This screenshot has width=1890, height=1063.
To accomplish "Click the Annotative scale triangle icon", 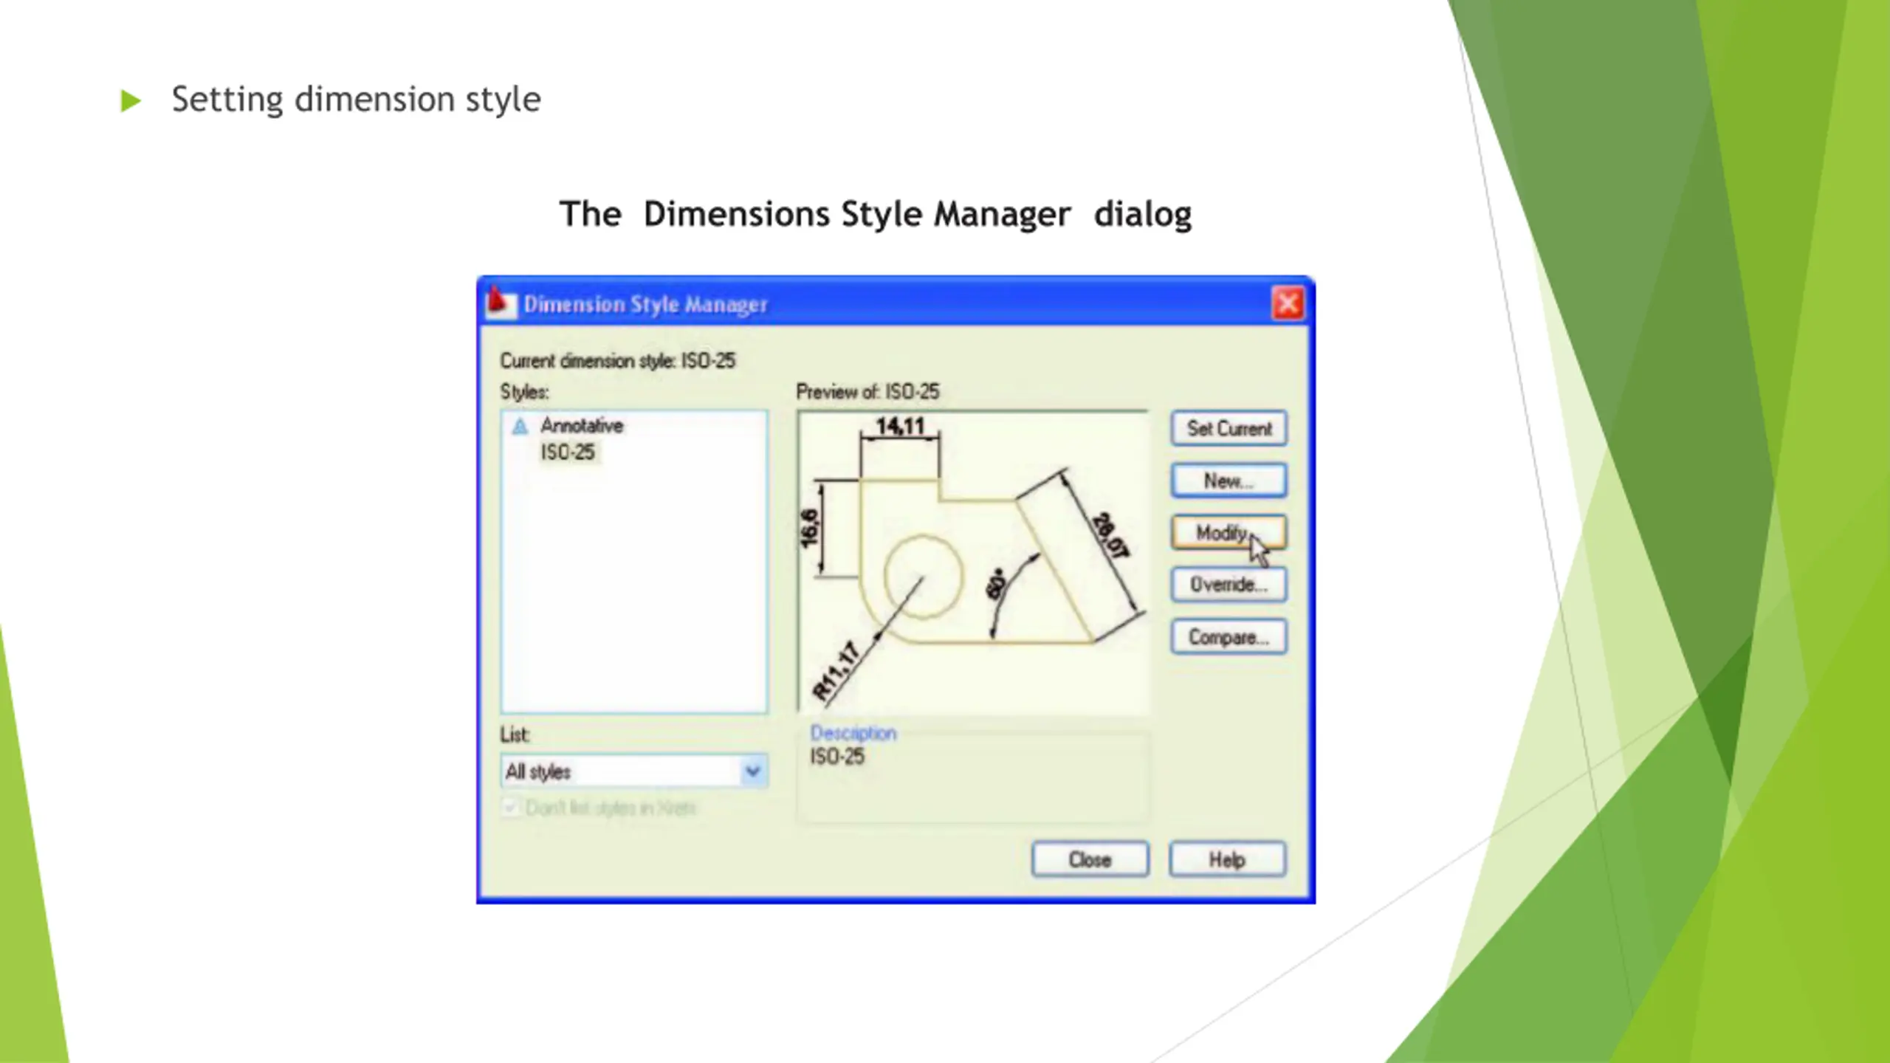I will (520, 426).
